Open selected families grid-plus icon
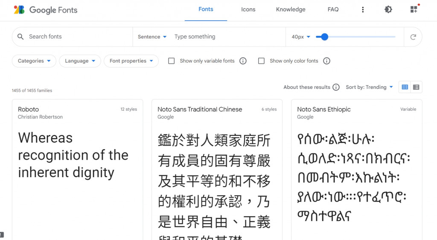437x240 pixels. pos(414,9)
